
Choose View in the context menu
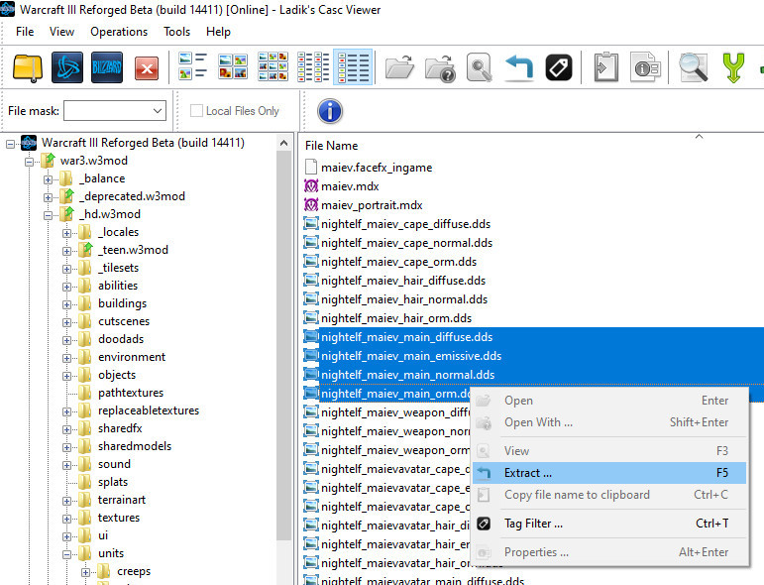(609, 451)
